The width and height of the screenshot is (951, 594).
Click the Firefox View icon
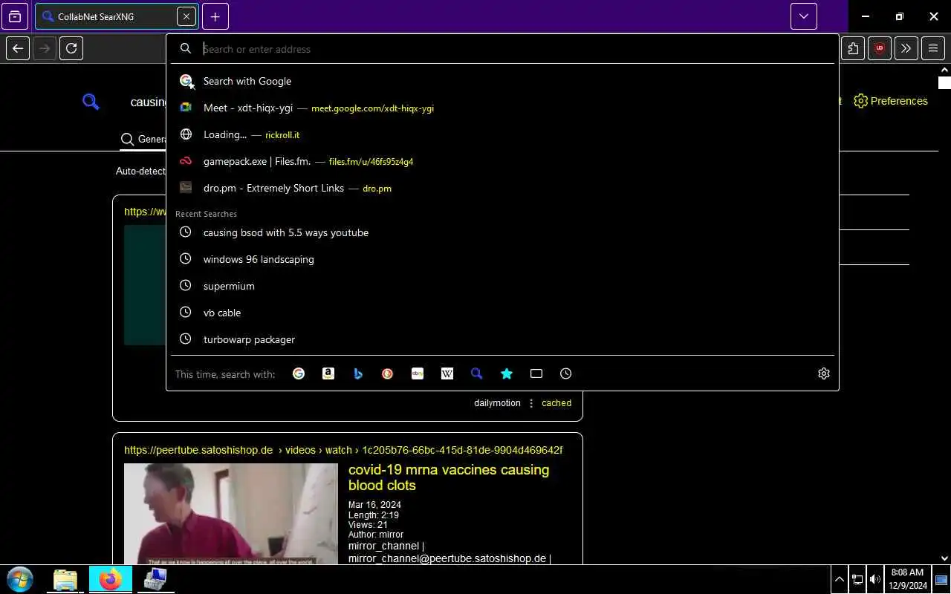pos(15,16)
